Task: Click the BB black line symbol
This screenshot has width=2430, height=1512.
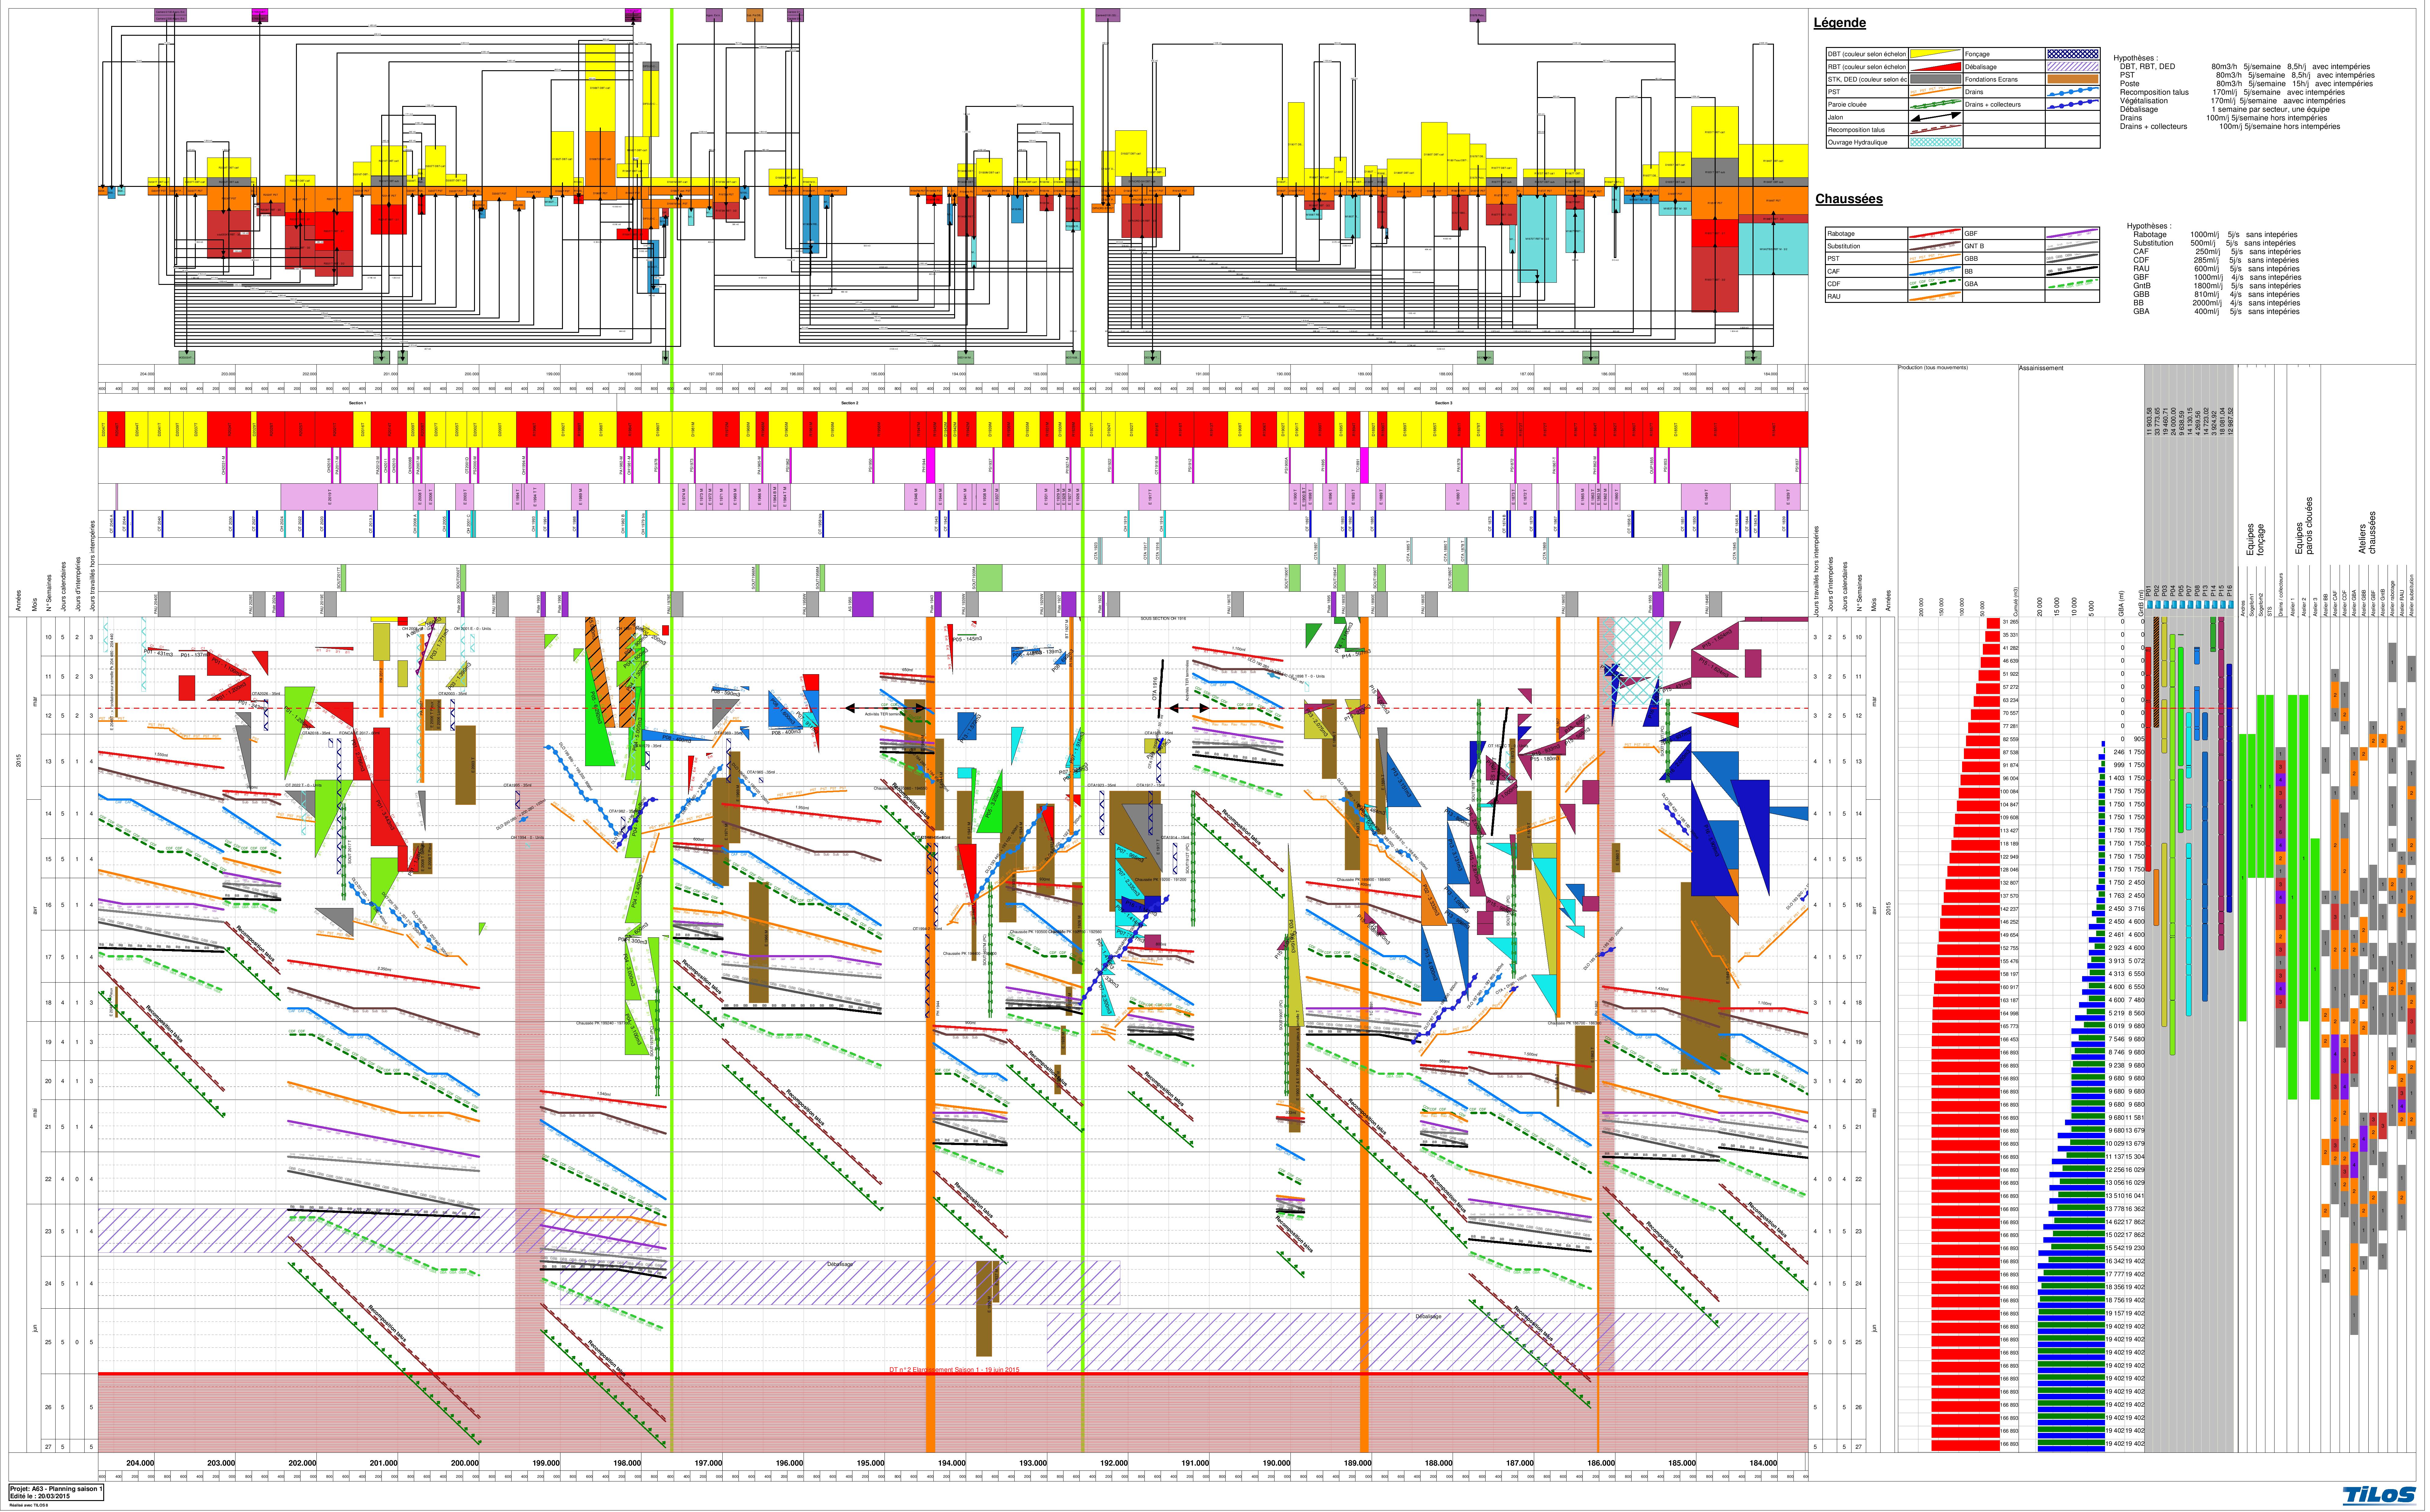Action: [x=2072, y=271]
